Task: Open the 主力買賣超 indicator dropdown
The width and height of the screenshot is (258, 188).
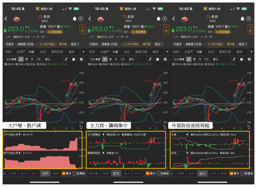Action: pyautogui.click(x=96, y=135)
